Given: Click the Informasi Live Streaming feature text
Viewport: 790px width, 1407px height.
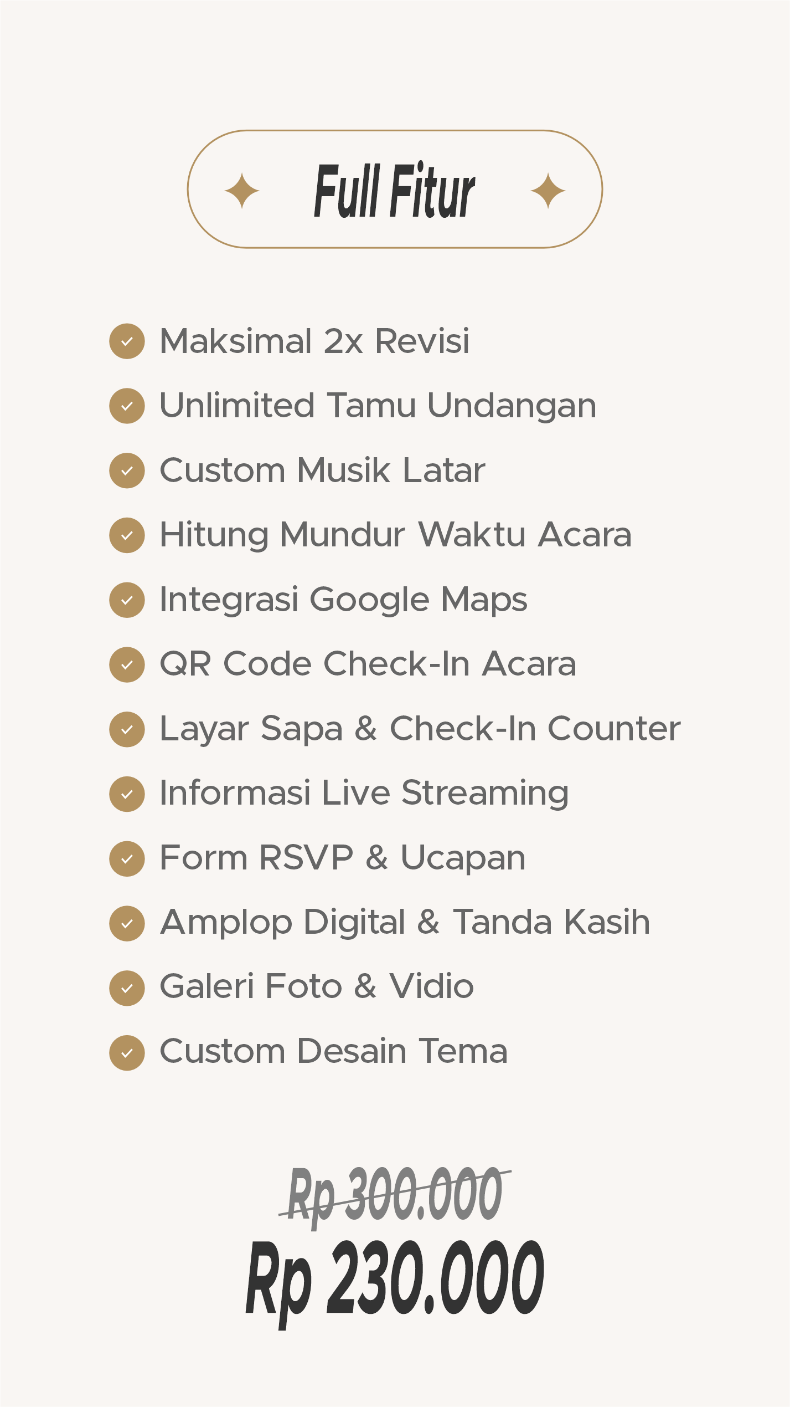Looking at the screenshot, I should pos(364,794).
